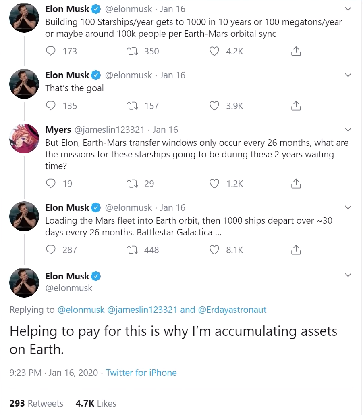Click the @jameslin123321 mention in the reply line
363x415 pixels.
(x=143, y=310)
